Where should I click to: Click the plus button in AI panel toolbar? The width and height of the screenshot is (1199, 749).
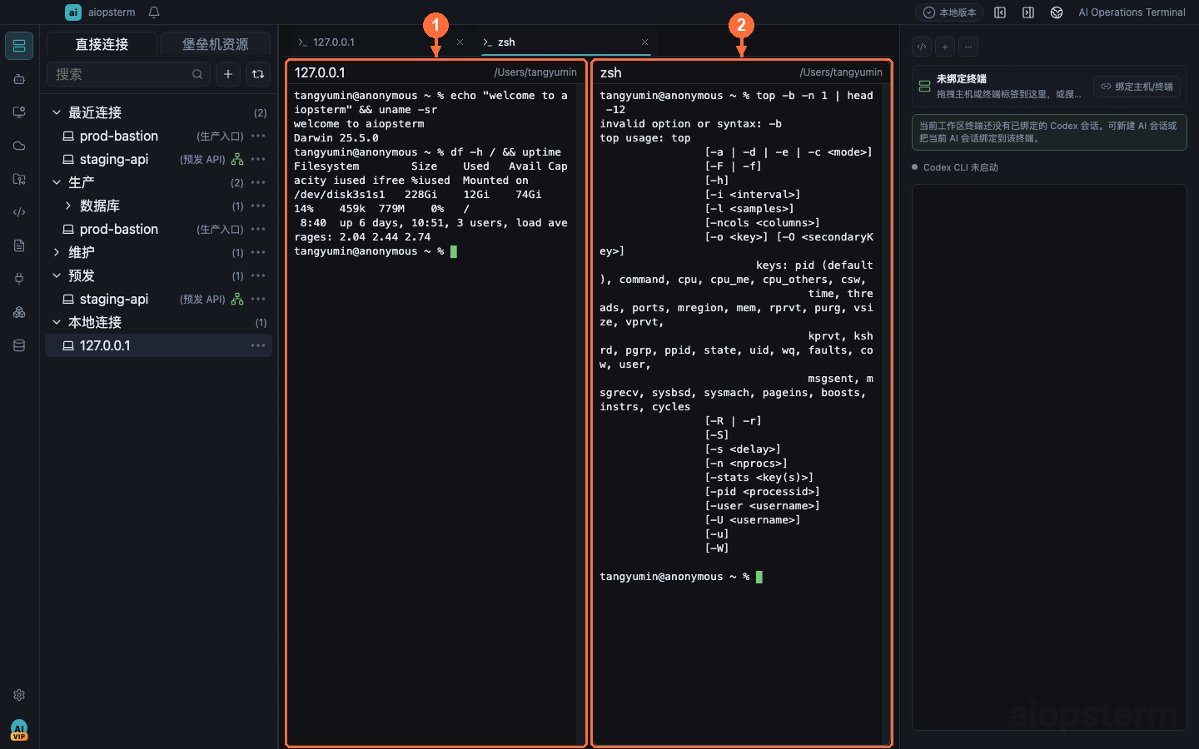(945, 47)
